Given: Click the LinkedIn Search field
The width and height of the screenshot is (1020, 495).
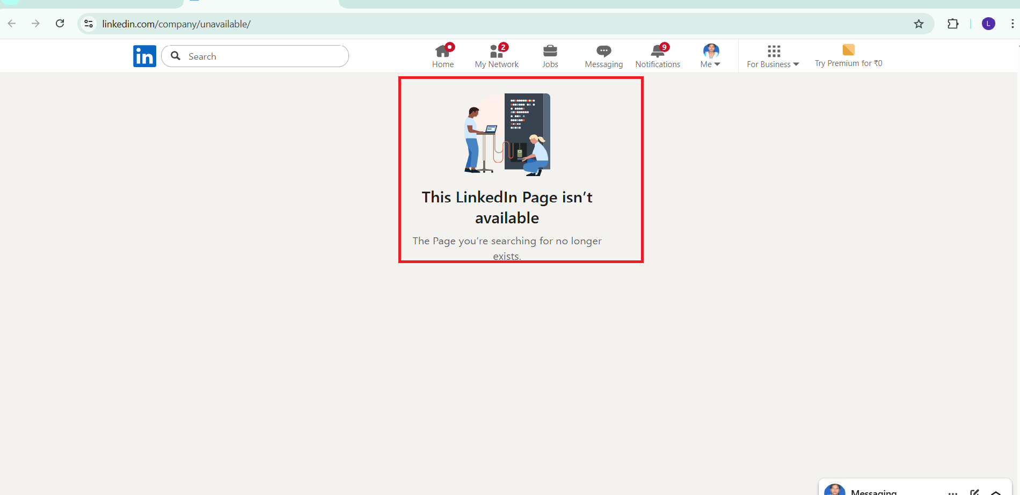Looking at the screenshot, I should pyautogui.click(x=263, y=56).
